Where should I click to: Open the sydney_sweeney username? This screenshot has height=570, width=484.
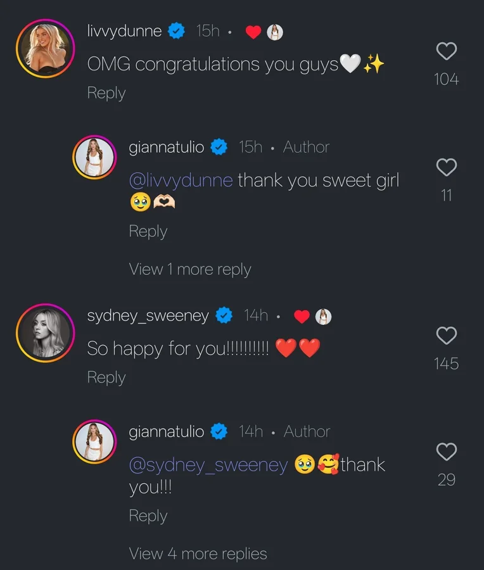pos(148,315)
